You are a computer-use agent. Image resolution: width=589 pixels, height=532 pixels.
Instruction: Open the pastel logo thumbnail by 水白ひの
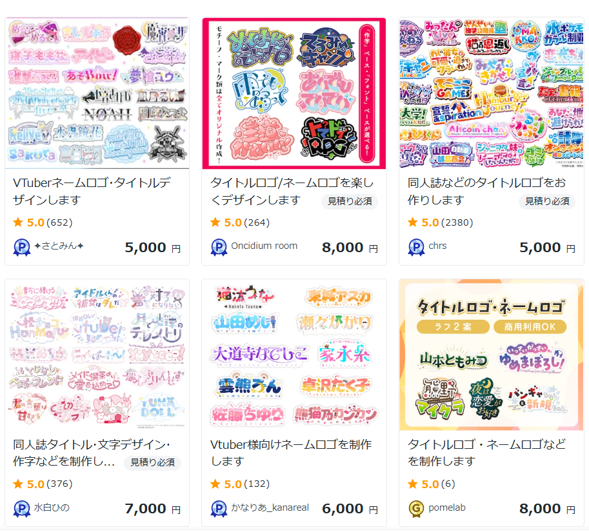pos(97,355)
